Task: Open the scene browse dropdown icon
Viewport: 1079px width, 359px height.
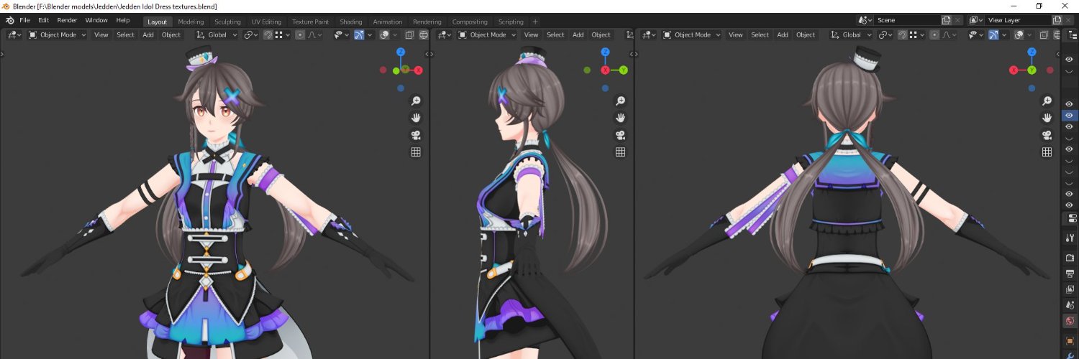Action: point(865,20)
